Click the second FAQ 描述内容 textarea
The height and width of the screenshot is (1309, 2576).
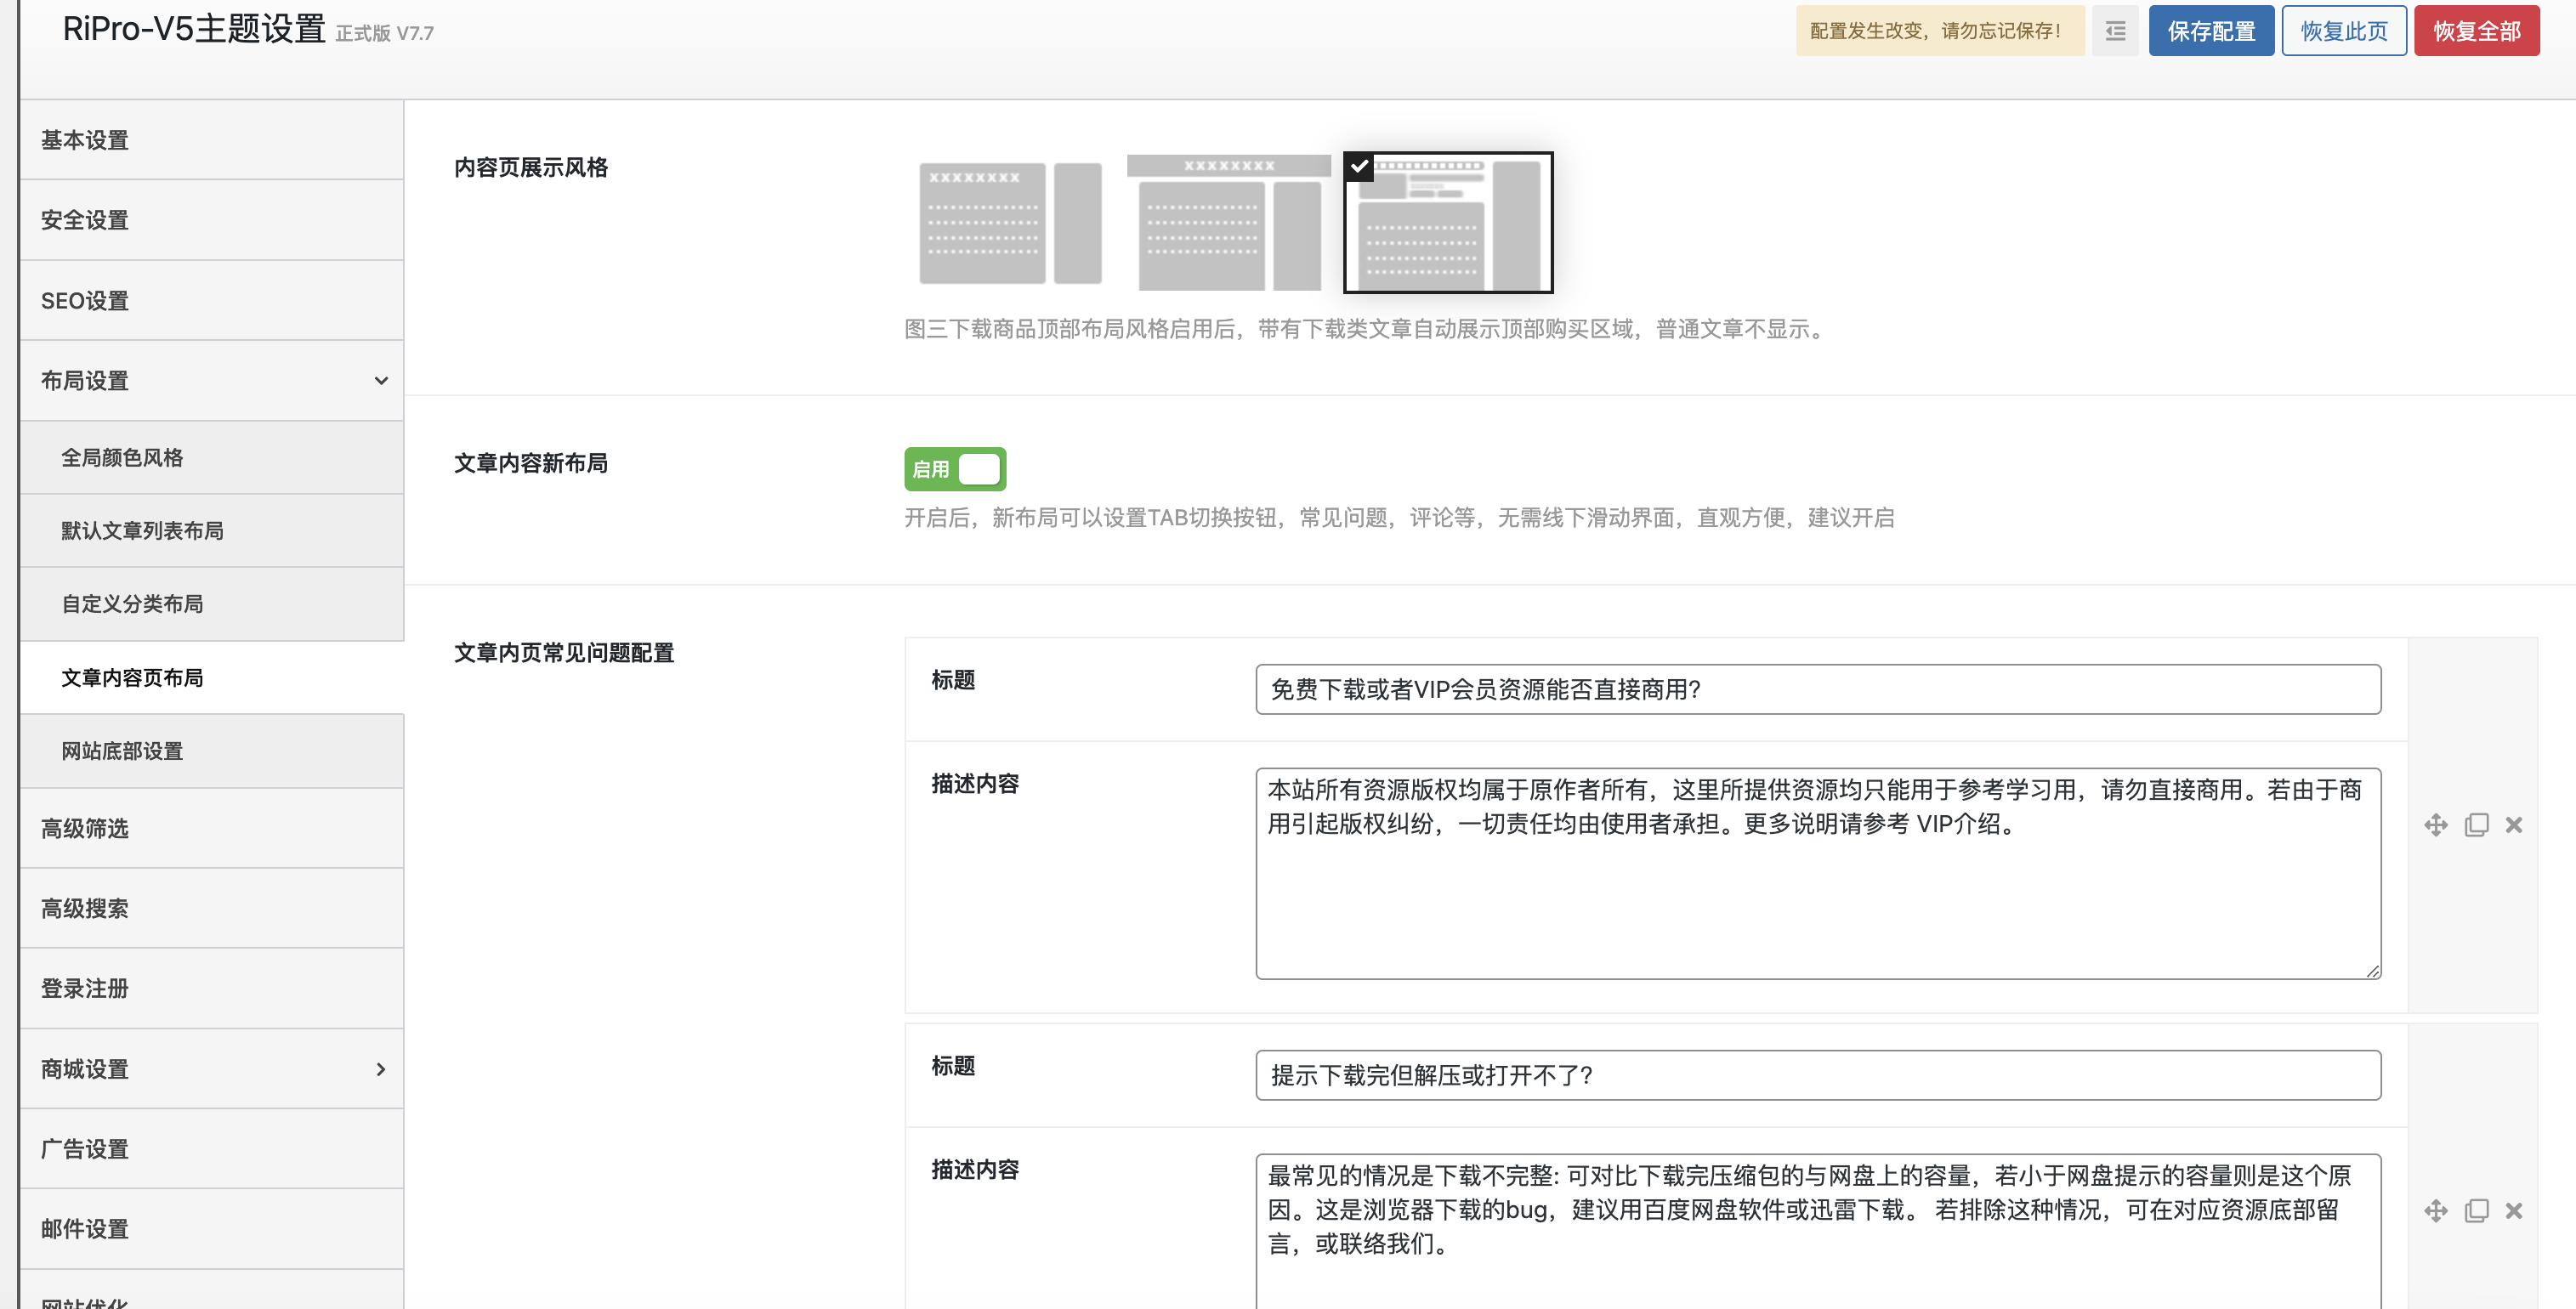[x=1818, y=1231]
